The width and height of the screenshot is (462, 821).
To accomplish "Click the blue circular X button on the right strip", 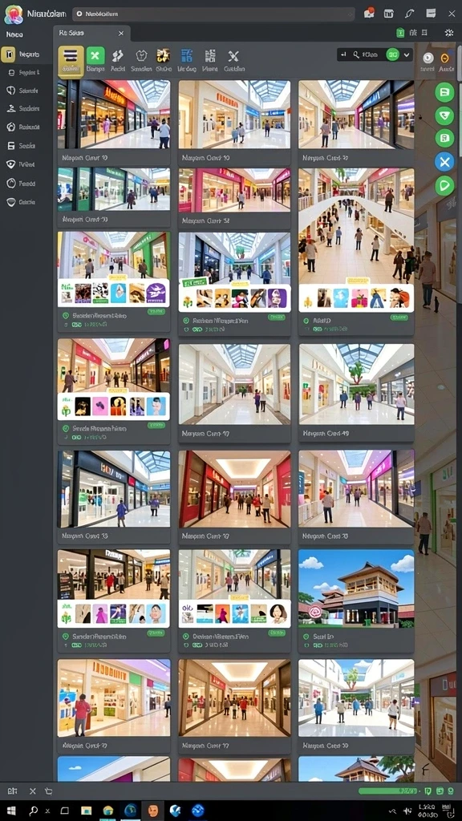I will [x=444, y=162].
